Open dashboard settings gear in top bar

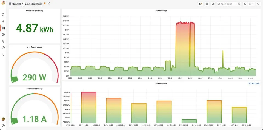[x=213, y=4]
